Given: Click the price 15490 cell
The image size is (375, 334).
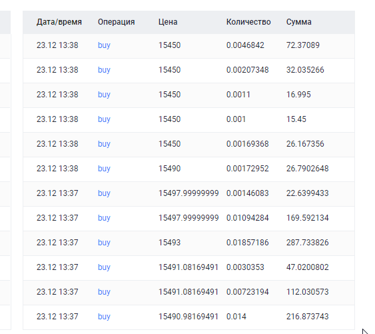Looking at the screenshot, I should pos(170,169).
